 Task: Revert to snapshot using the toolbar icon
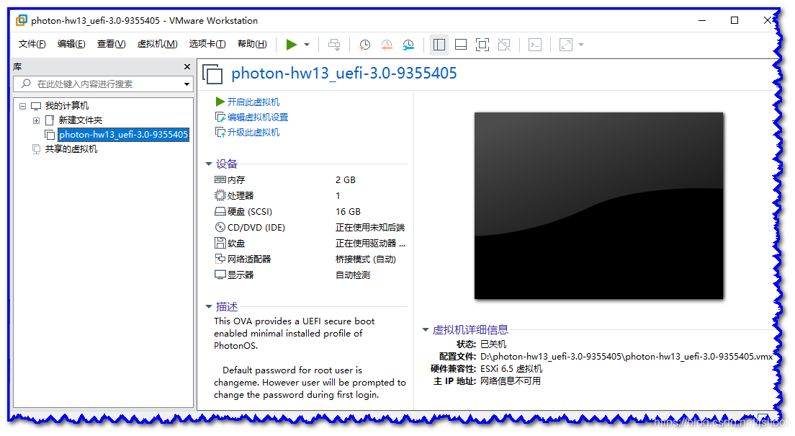coord(387,45)
